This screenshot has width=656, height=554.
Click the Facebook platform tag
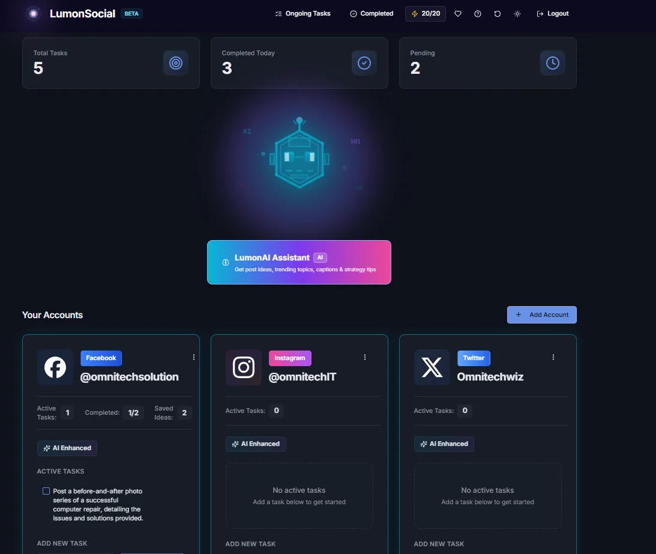(101, 358)
